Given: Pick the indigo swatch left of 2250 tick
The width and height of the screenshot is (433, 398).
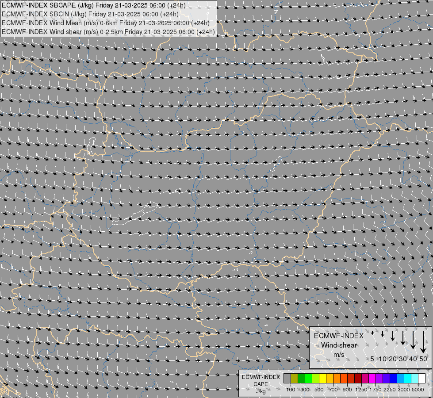Looking at the screenshot, I should click(386, 378).
